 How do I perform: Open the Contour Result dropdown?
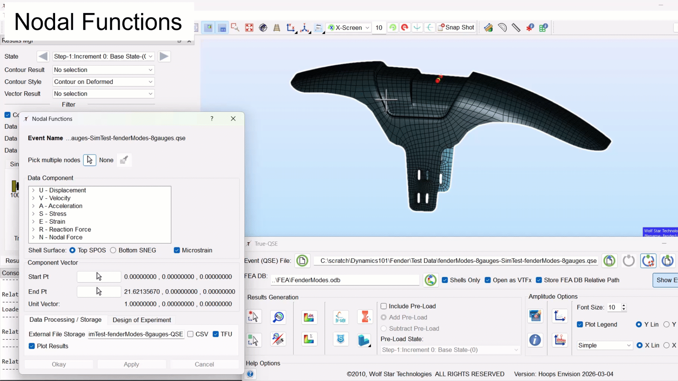[x=103, y=70]
